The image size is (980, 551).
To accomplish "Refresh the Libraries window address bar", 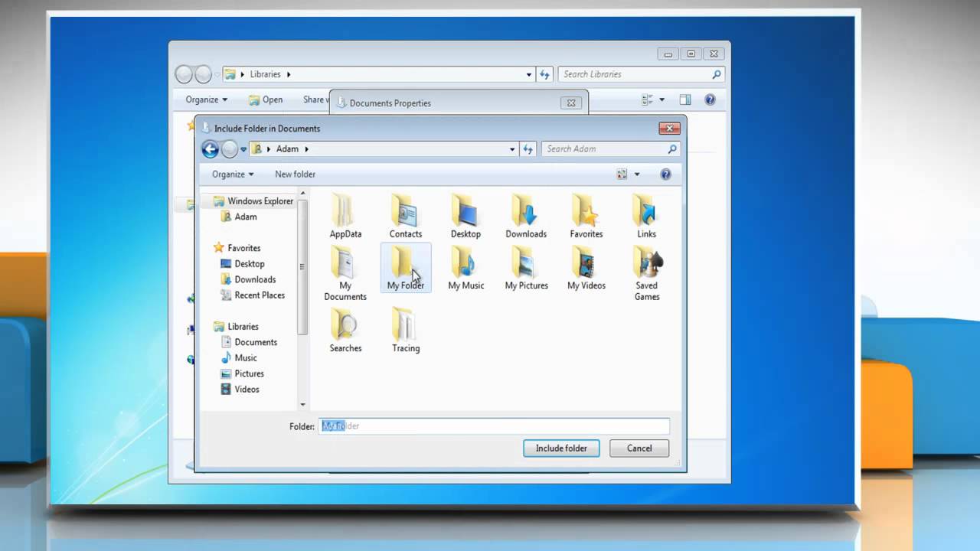I will pos(544,74).
